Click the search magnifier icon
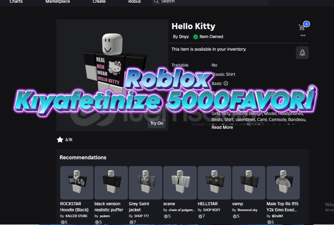This screenshot has width=334, height=225. pos(156,2)
